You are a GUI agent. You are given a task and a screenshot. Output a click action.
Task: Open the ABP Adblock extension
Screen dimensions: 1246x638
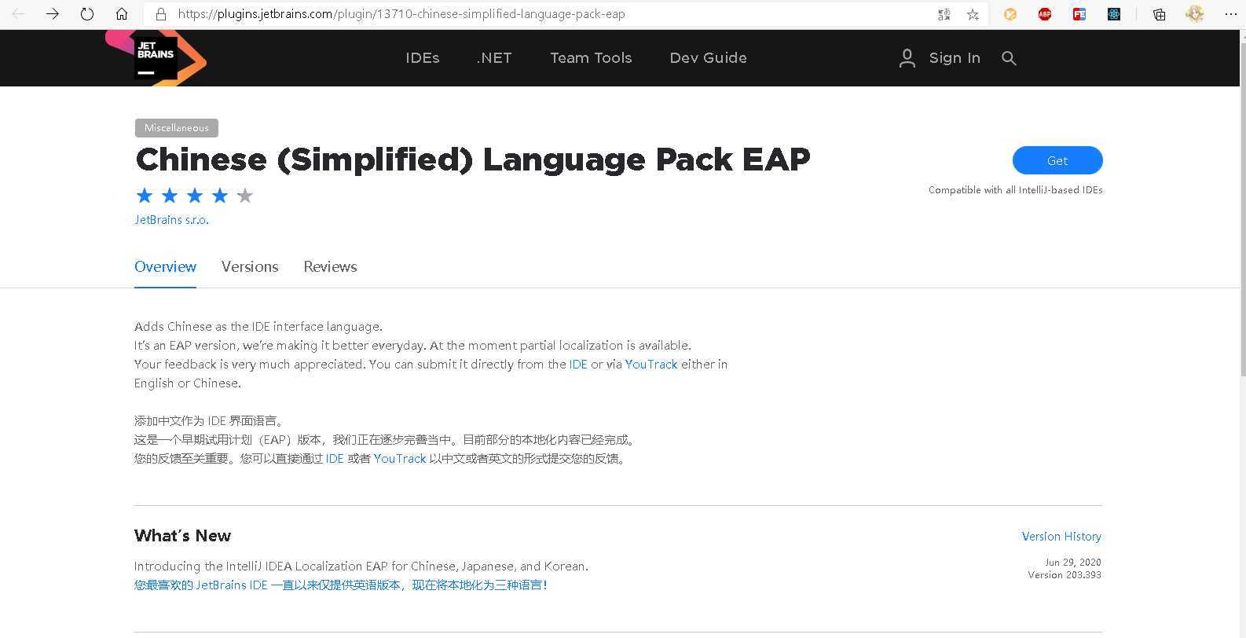pyautogui.click(x=1045, y=14)
